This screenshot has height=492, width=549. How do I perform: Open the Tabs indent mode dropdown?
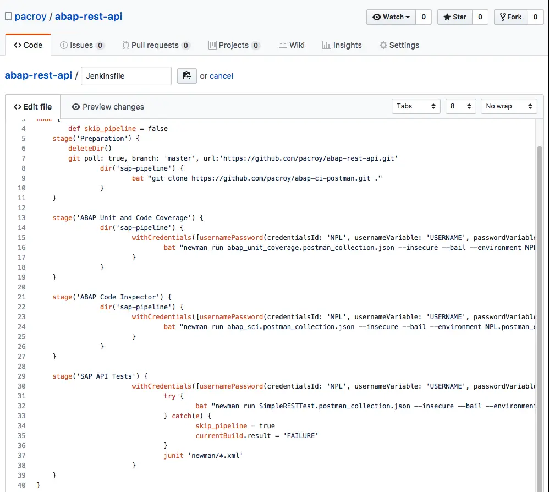(x=416, y=106)
